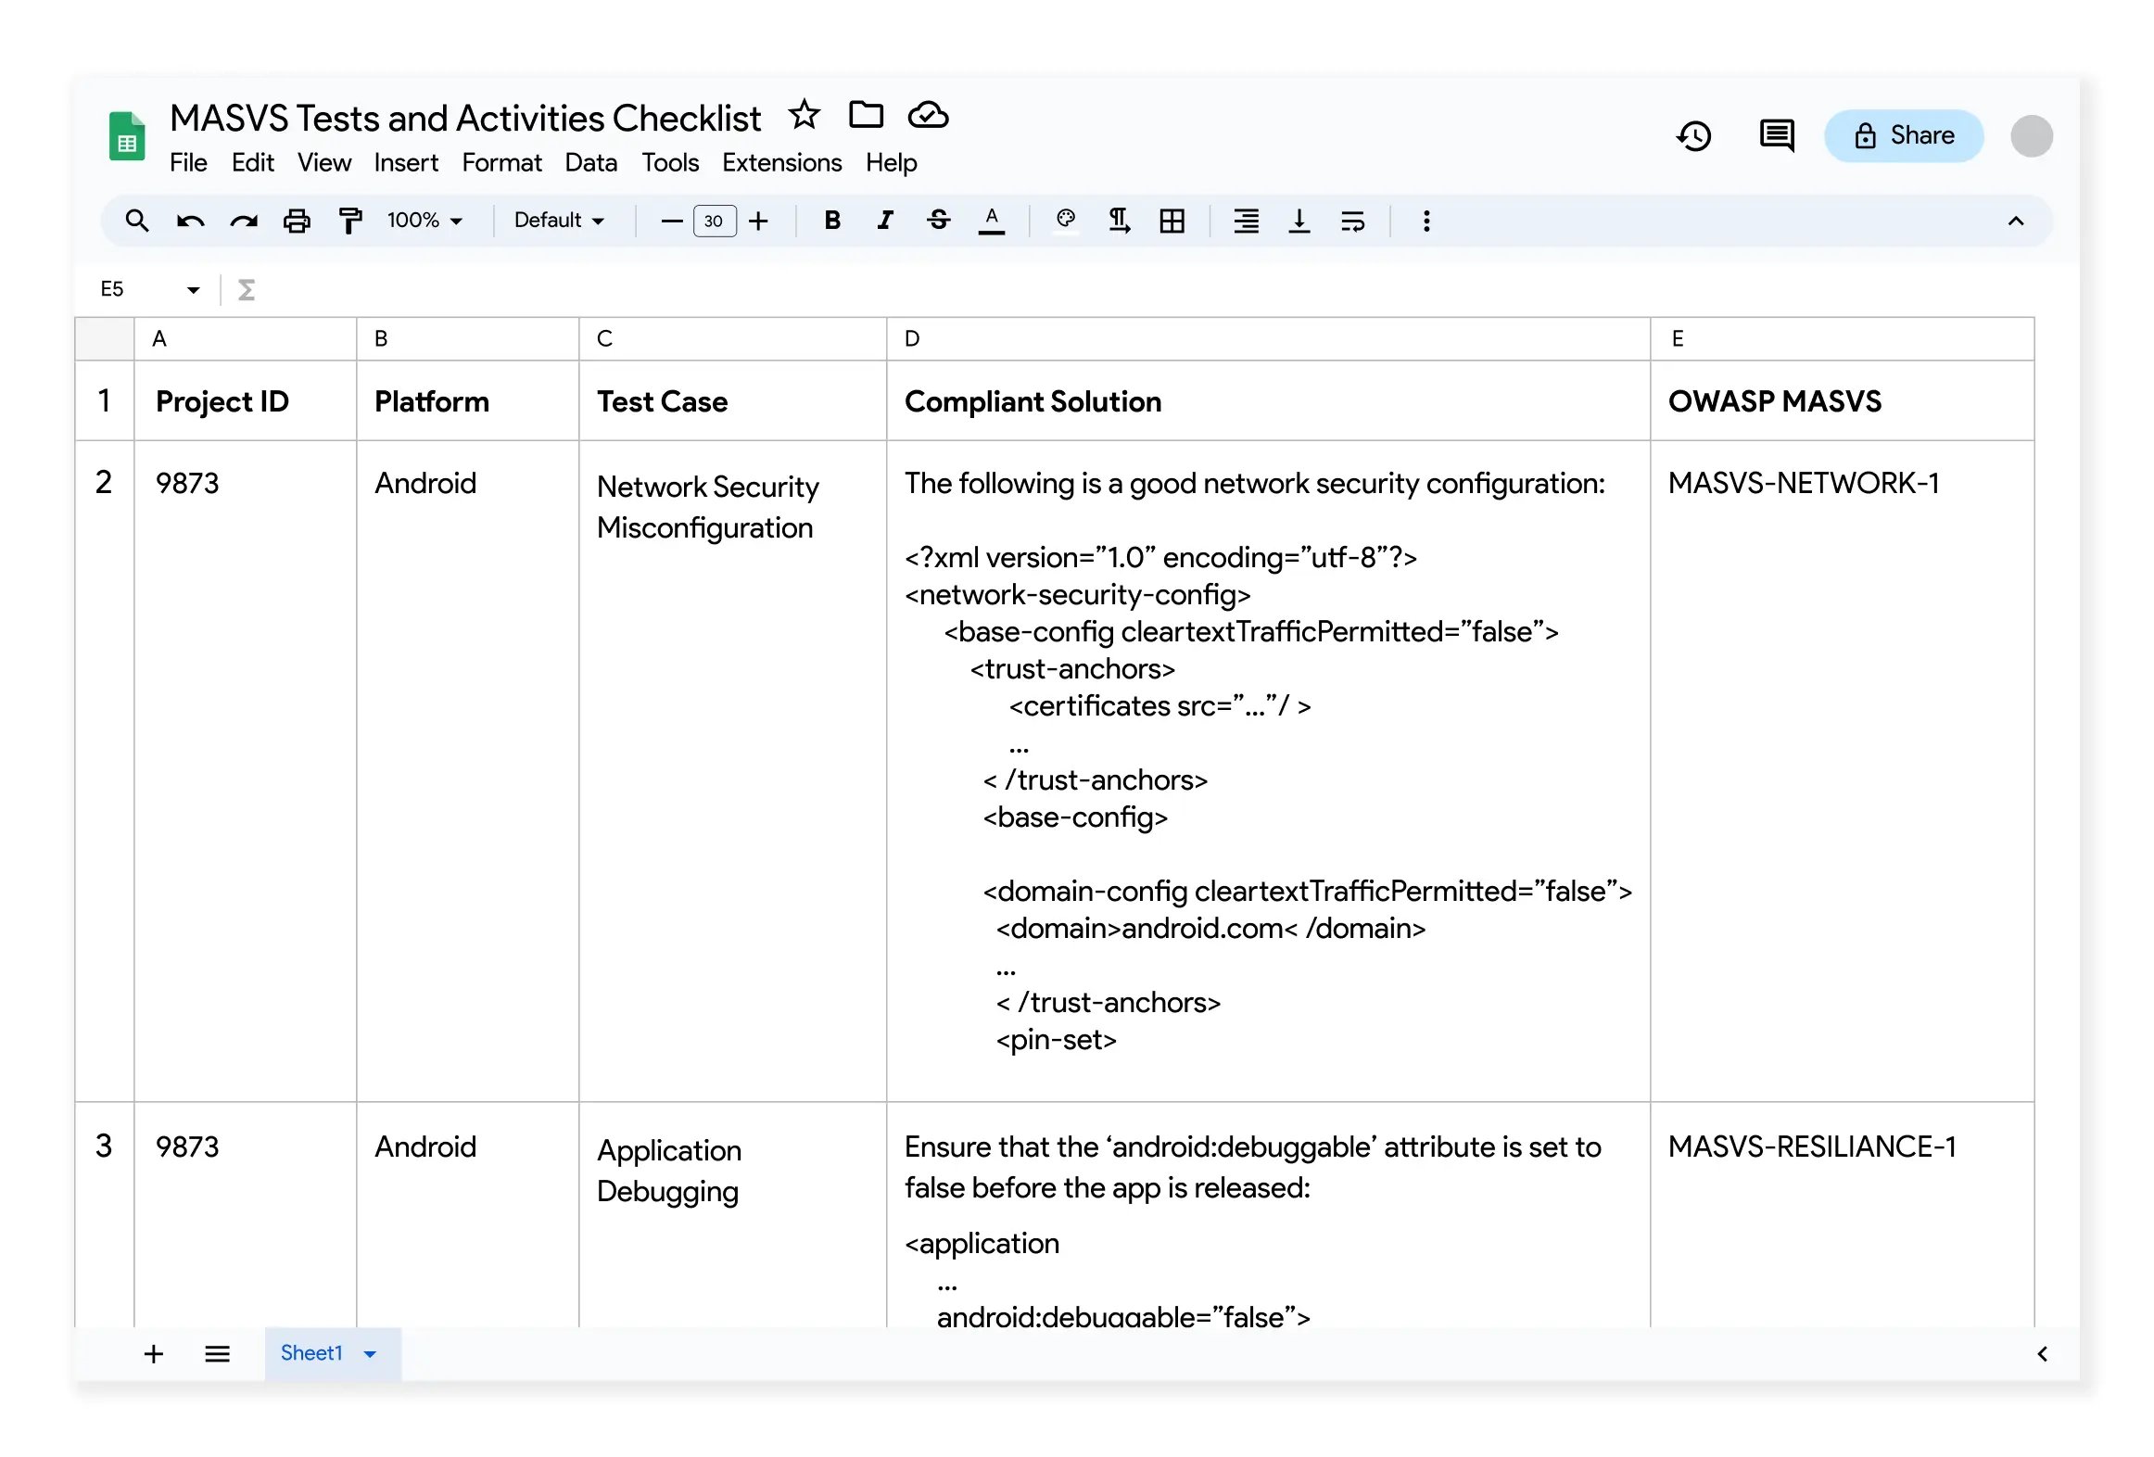Toggle Strikethrough formatting button

point(940,220)
